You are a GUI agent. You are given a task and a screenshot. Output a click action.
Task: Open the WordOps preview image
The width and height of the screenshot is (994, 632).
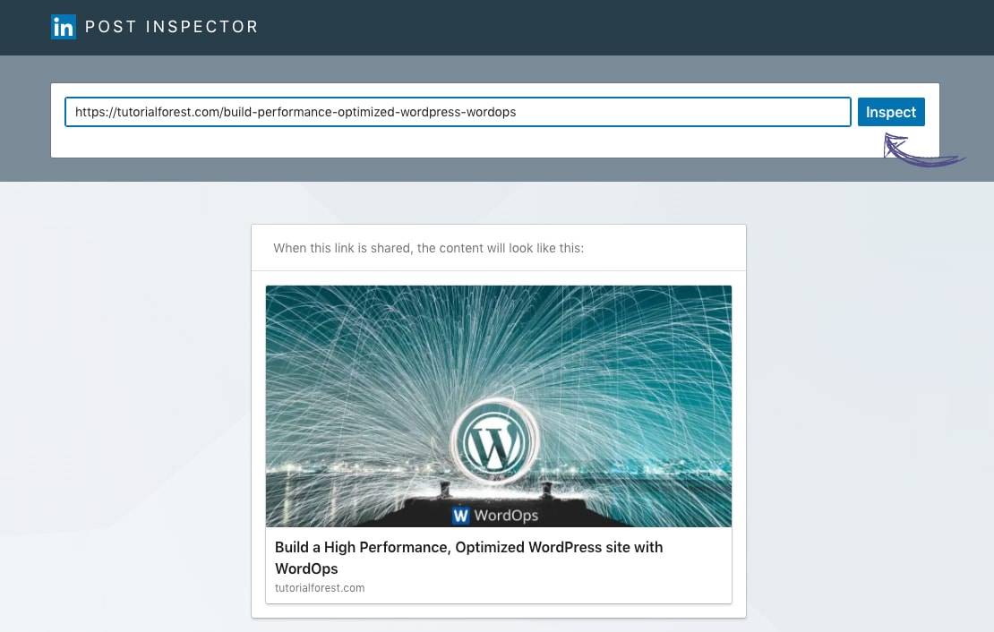(498, 406)
